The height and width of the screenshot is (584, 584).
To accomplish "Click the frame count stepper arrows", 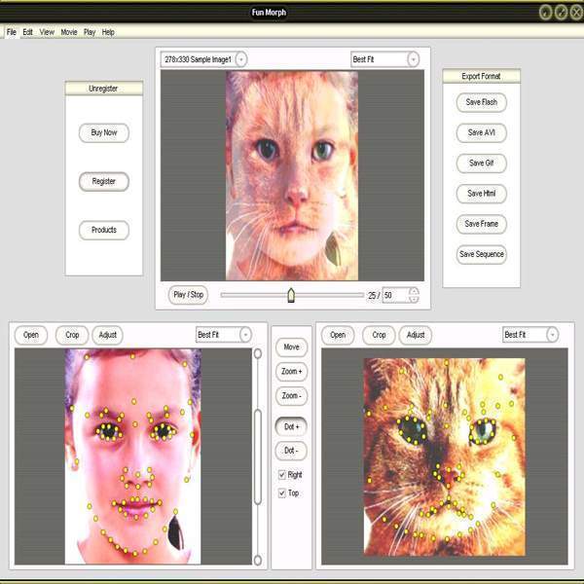I will [414, 295].
